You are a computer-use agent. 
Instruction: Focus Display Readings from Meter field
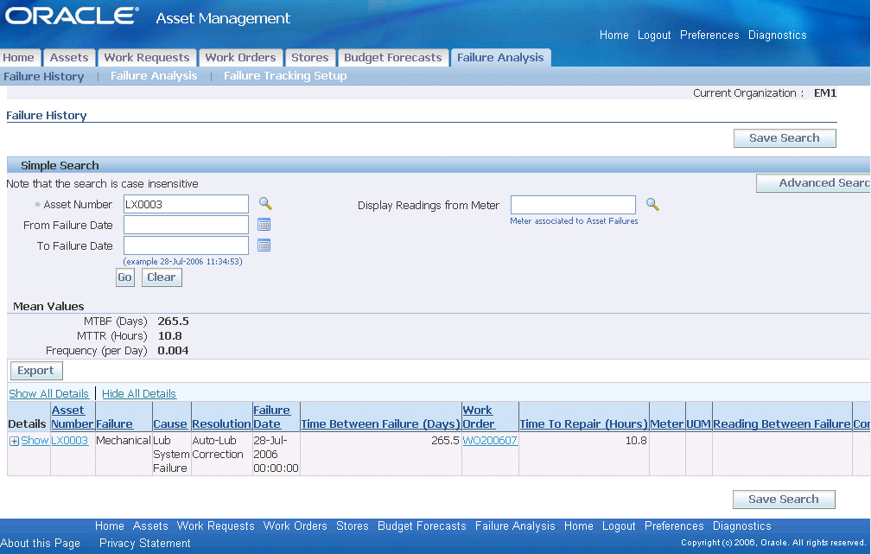pyautogui.click(x=573, y=205)
